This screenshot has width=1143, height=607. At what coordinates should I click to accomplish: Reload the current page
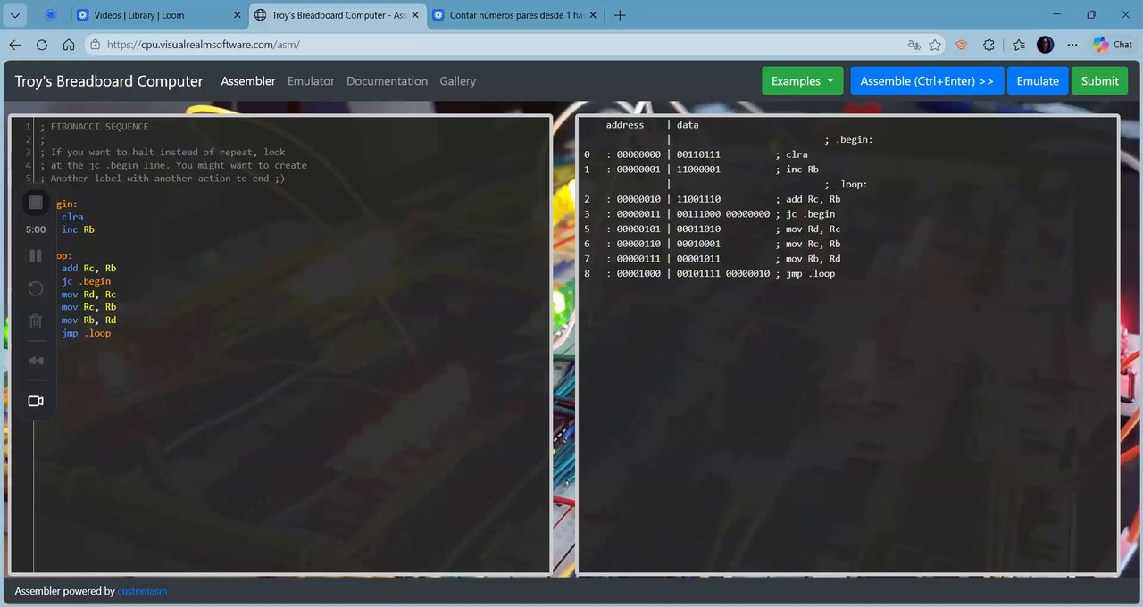42,45
